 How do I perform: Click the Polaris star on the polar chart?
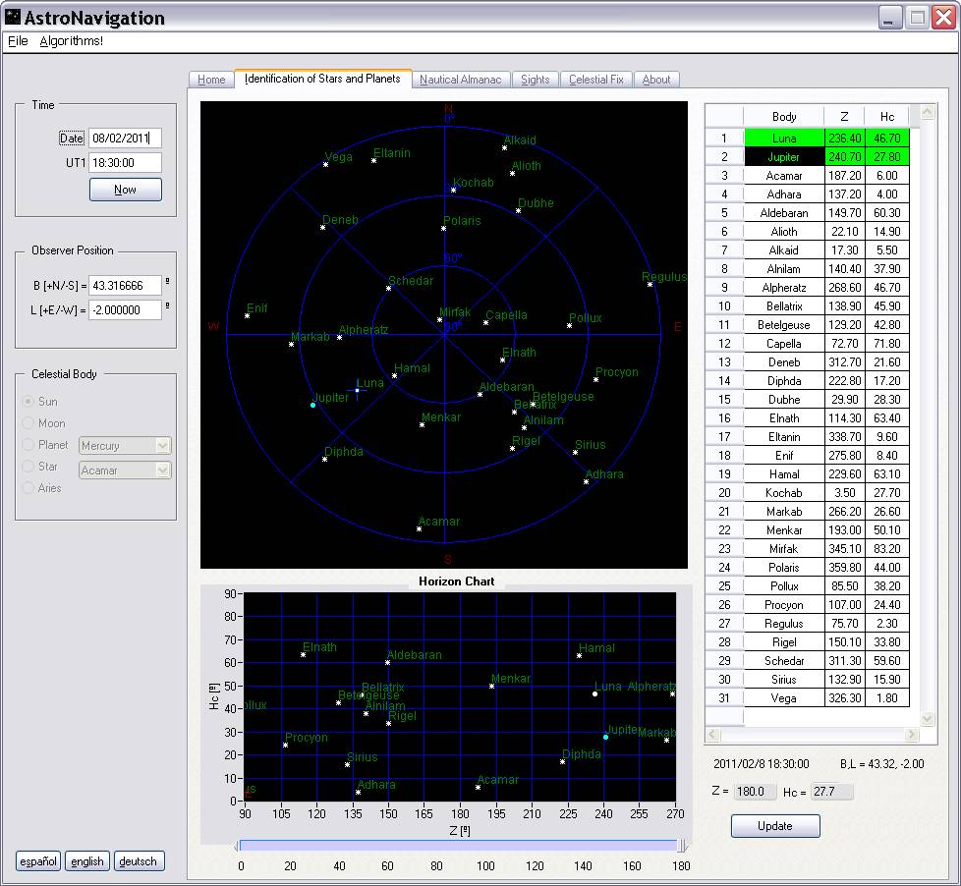coord(443,229)
